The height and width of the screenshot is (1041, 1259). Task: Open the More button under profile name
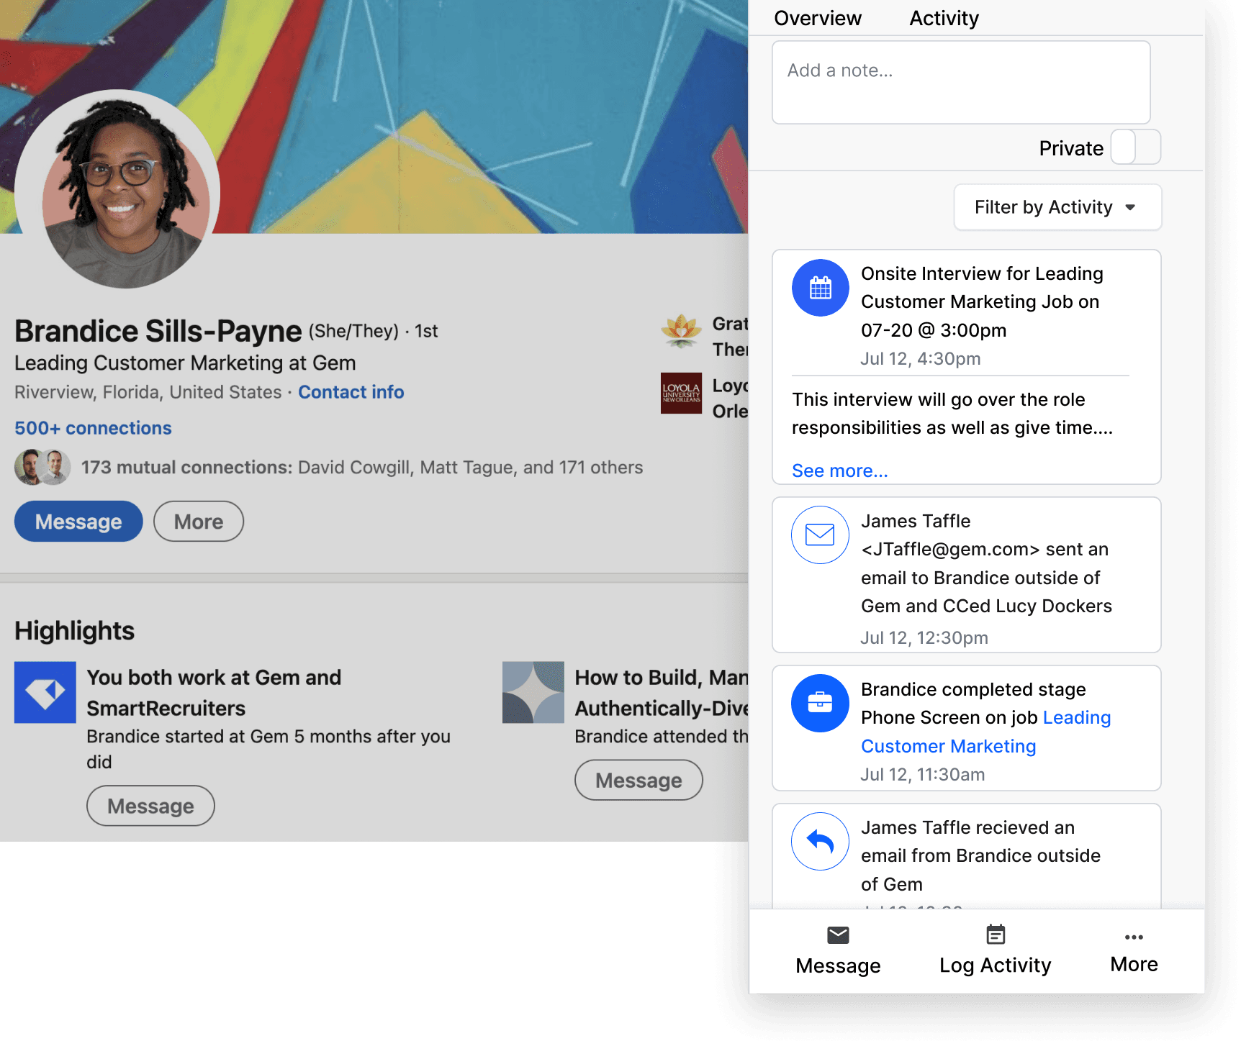point(199,522)
